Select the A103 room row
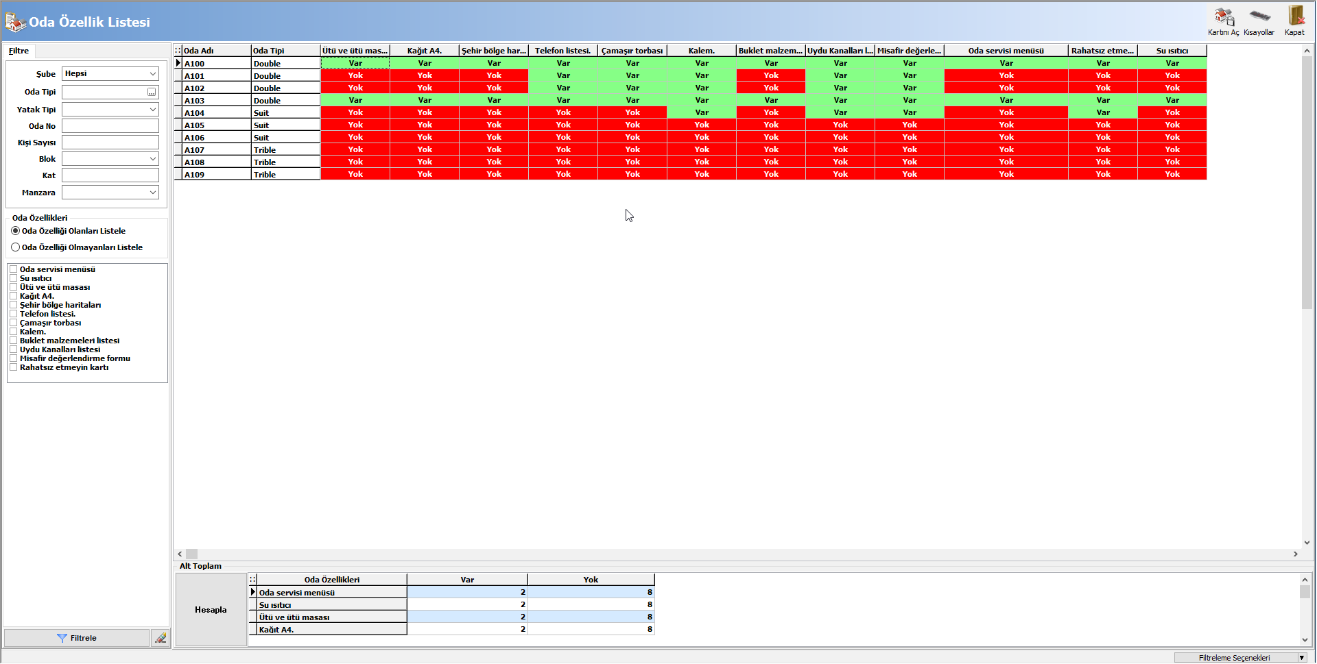 click(691, 100)
